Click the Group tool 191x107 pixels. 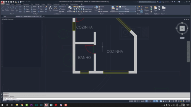[138, 8]
